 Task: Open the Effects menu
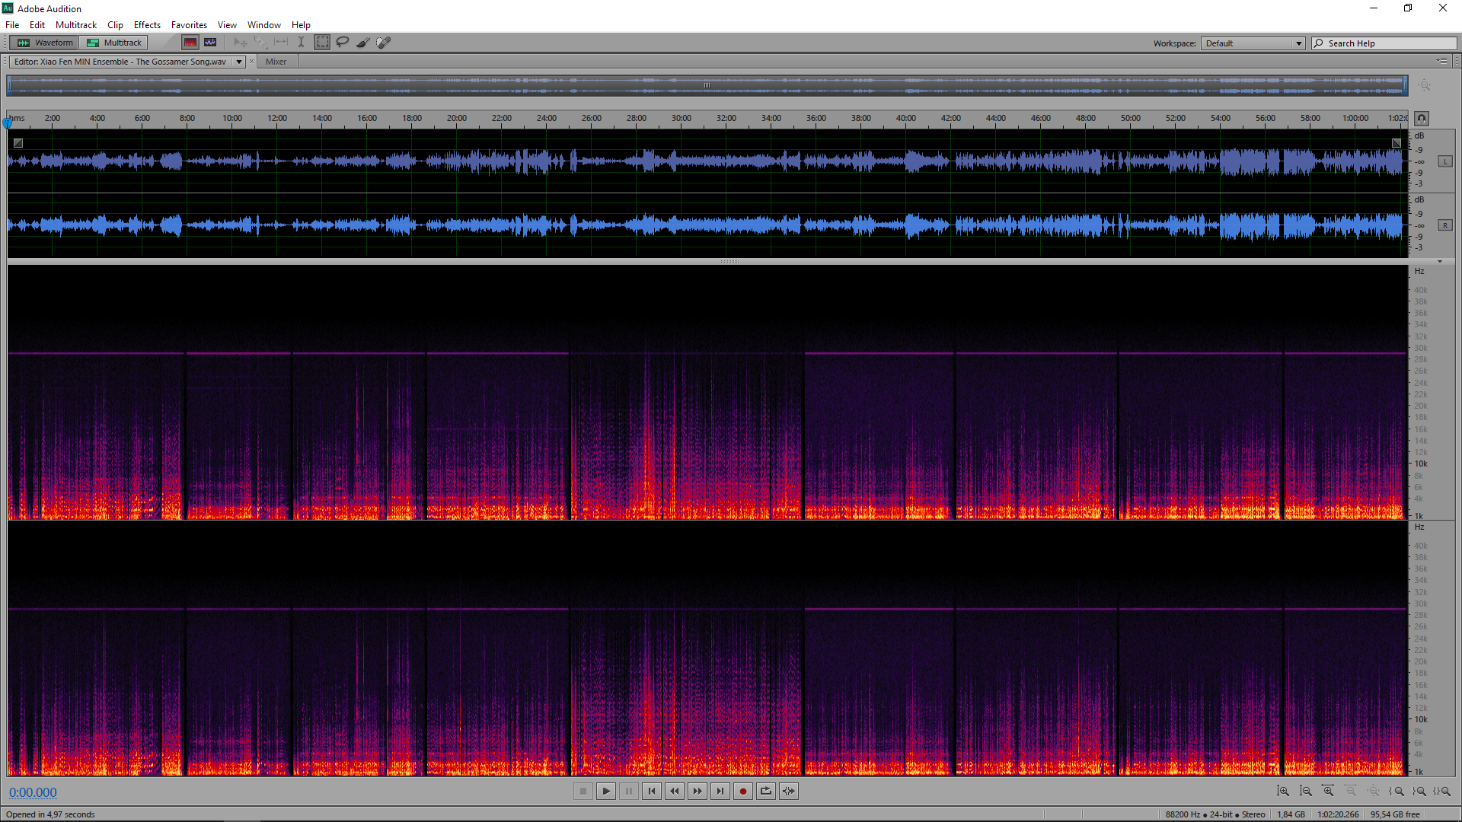coord(147,25)
